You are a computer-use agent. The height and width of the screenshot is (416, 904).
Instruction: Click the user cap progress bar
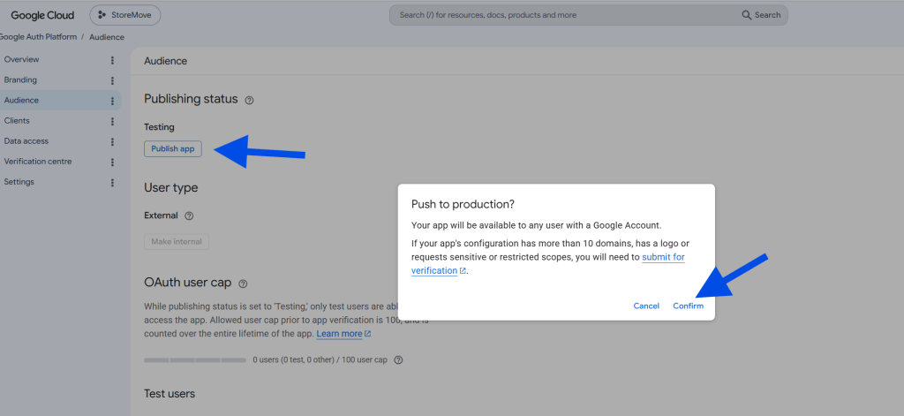click(195, 360)
